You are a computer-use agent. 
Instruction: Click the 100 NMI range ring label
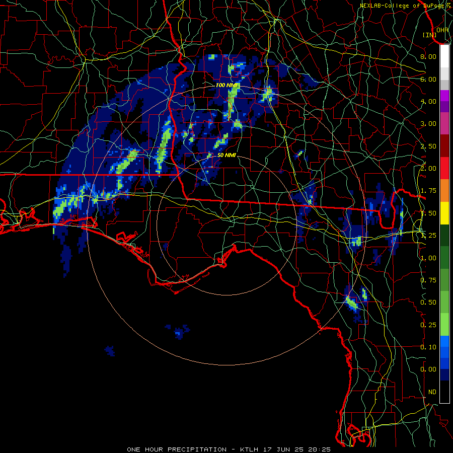(x=226, y=85)
